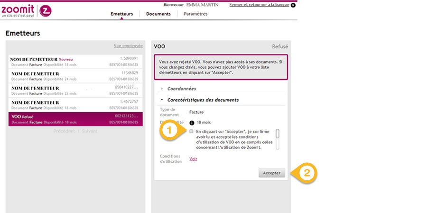Switch to the Documents tab

tap(158, 14)
